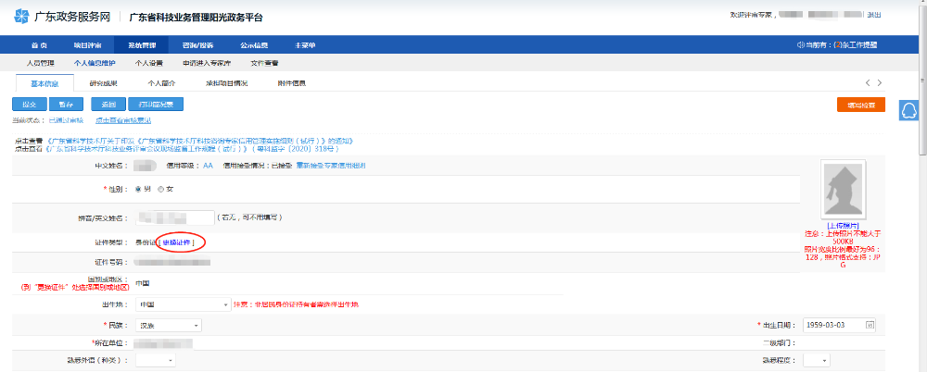927x372 pixels.
Task: Open 个人设置 in the submenu
Action: 149,63
